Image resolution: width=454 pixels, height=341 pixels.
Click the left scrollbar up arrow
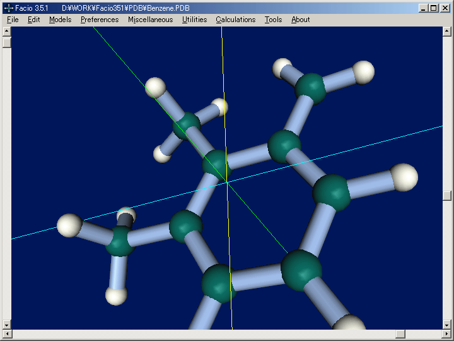click(x=7, y=32)
